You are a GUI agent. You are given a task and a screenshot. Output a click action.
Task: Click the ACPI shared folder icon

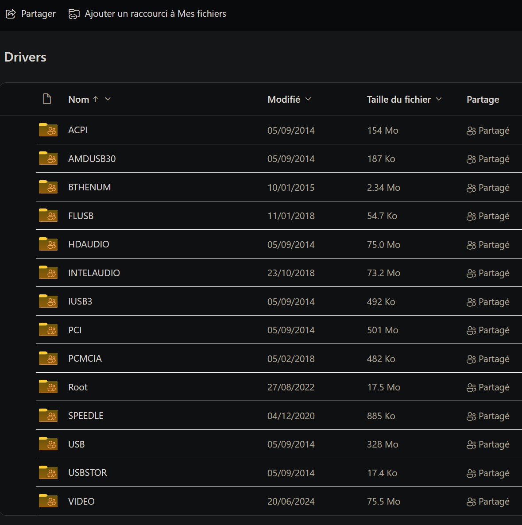click(x=48, y=130)
